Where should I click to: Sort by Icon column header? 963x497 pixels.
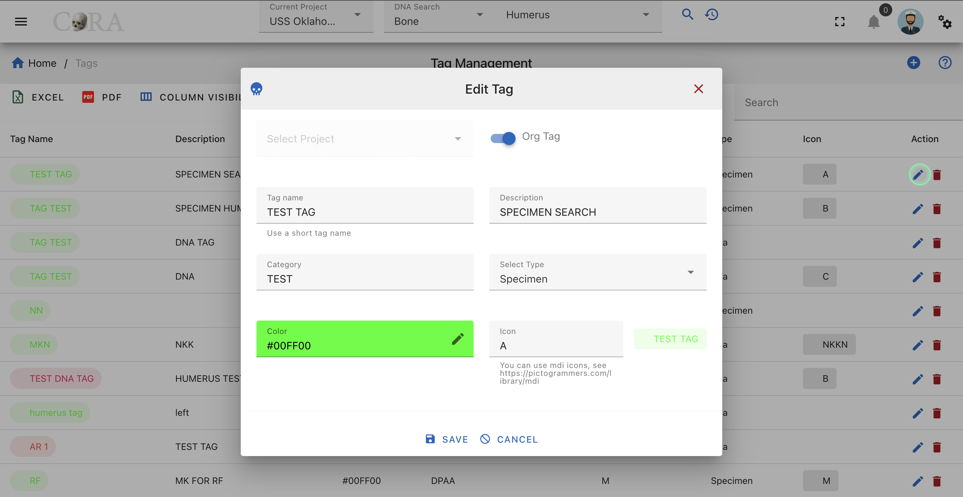[x=812, y=139]
